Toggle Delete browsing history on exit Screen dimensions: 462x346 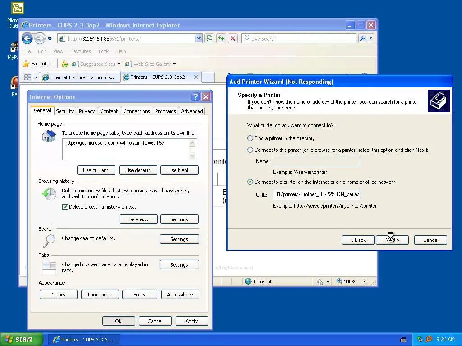(x=65, y=207)
